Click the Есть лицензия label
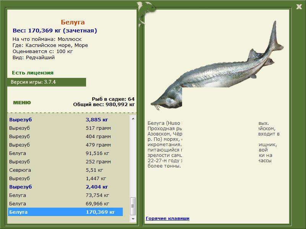The height and width of the screenshot is (229, 306). (33, 73)
